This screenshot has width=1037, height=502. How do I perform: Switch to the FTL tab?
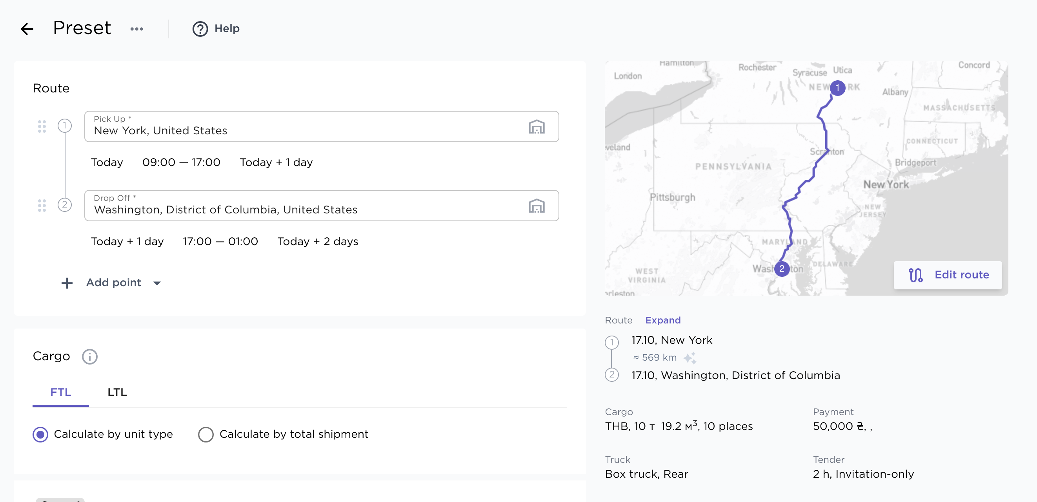[x=61, y=392]
